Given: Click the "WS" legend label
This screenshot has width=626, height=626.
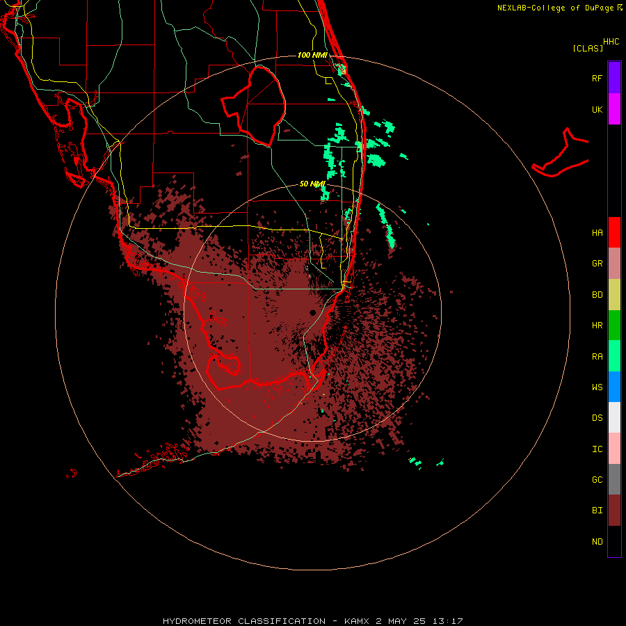Looking at the screenshot, I should pos(597,387).
